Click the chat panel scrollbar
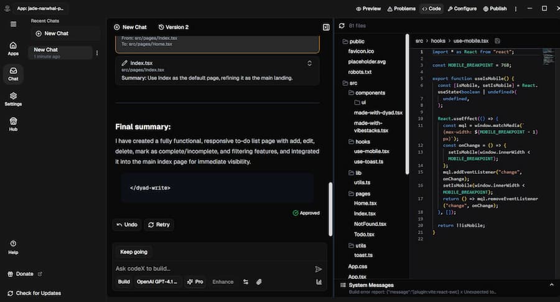The image size is (560, 302). (330, 209)
